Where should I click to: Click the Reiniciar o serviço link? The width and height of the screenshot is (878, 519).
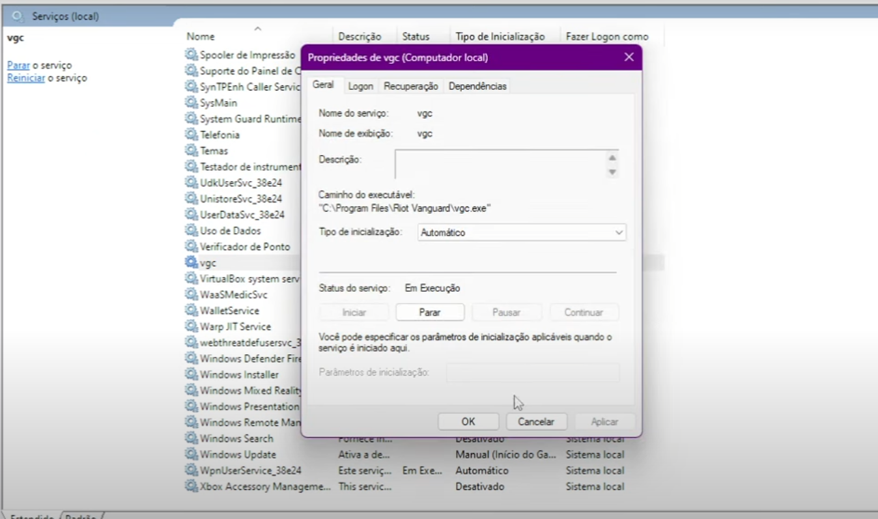pos(26,78)
